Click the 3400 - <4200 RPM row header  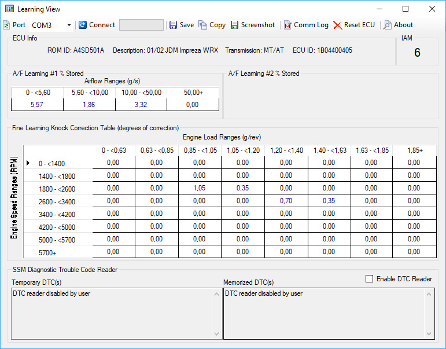(x=57, y=215)
